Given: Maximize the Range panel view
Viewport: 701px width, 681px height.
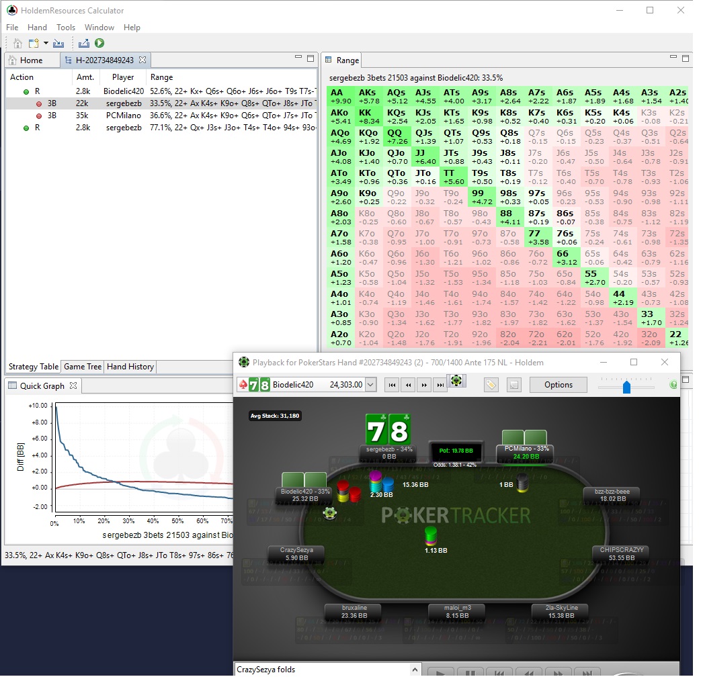Looking at the screenshot, I should 686,58.
